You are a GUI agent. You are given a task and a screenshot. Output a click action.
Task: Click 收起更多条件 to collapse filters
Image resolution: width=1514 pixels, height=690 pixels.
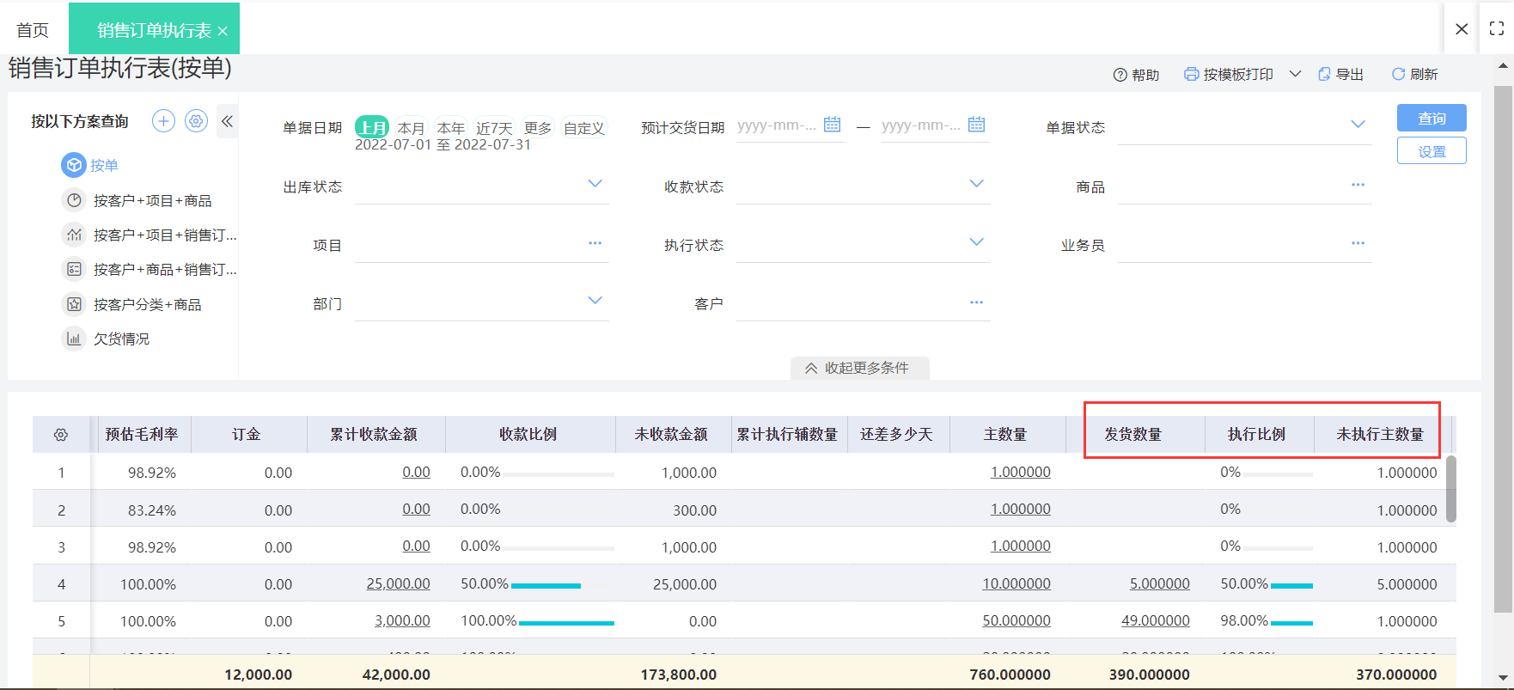point(858,368)
